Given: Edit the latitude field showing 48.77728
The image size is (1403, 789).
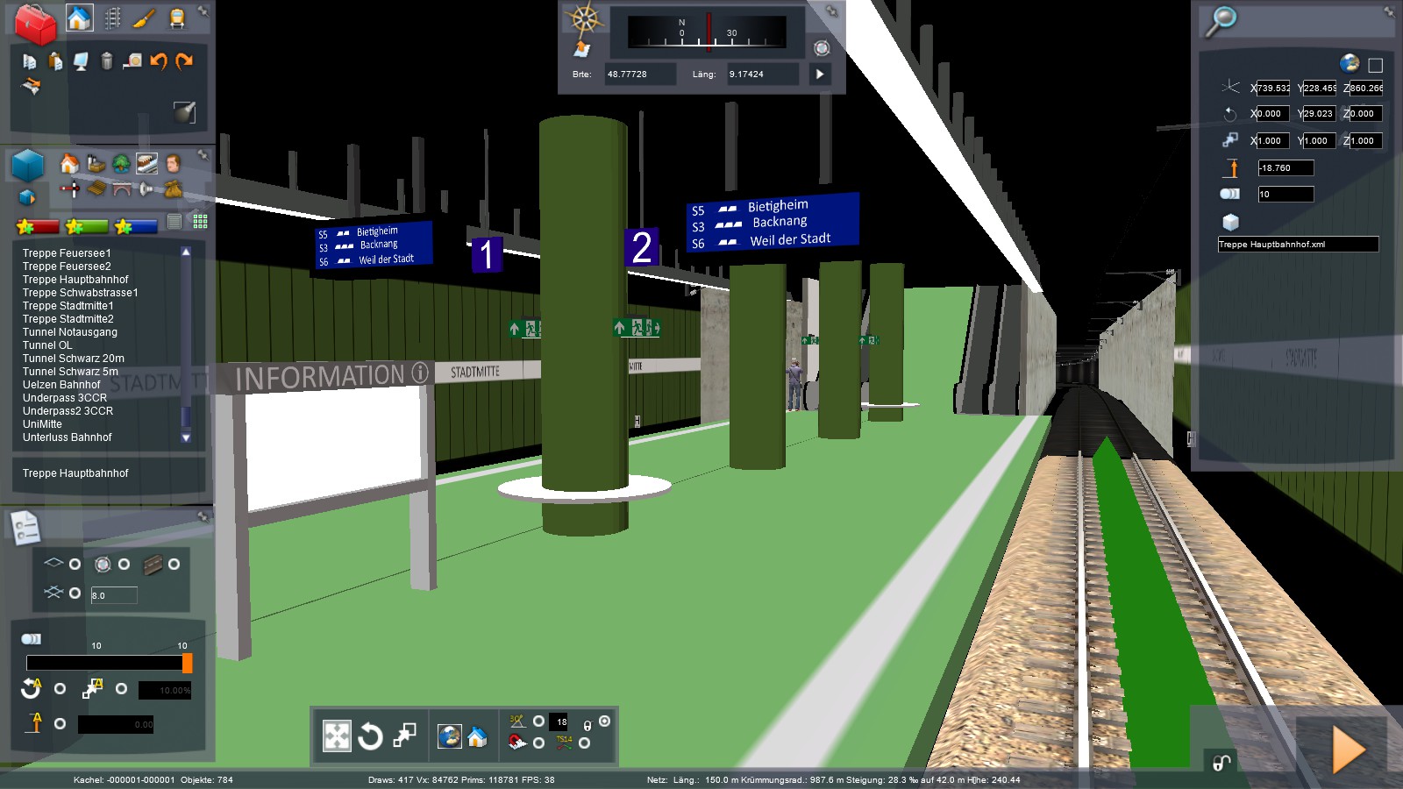Looking at the screenshot, I should pos(640,75).
